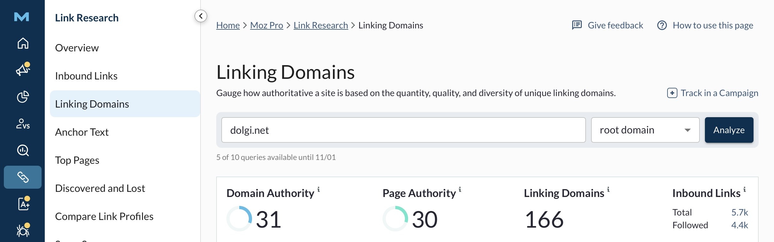Open the A+ page grader icon
774x242 pixels.
23,204
